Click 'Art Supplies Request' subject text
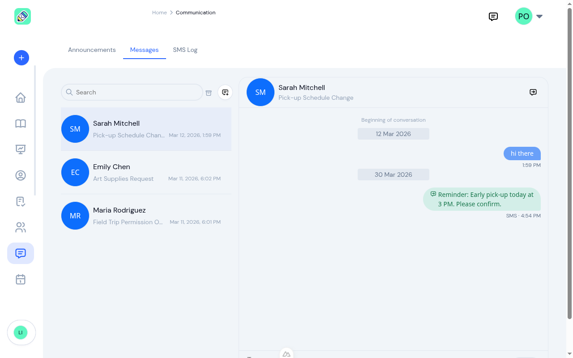Screen dimensions: 573x358 point(123,179)
